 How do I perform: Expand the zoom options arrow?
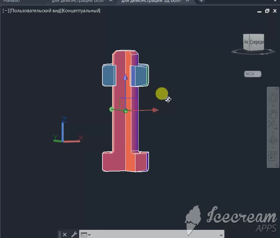click(x=273, y=133)
